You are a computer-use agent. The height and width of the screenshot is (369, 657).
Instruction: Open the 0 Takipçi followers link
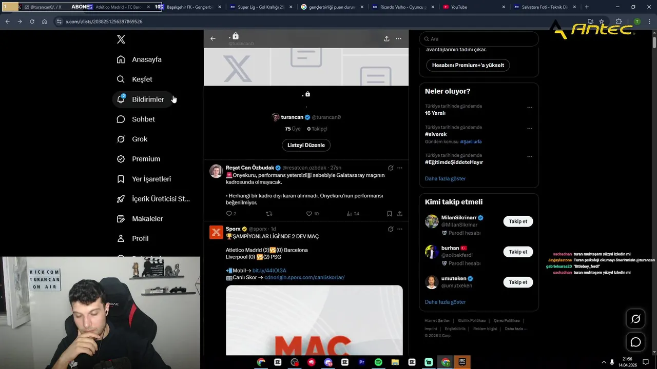[317, 129]
